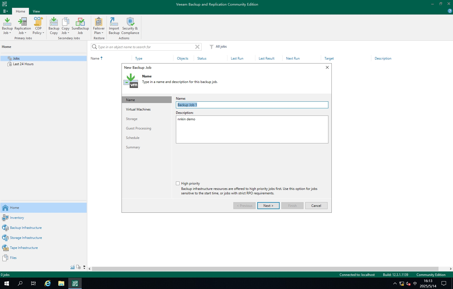Viewport: 453px width, 289px height.
Task: Go to Tape Infrastructure view
Action: 24,248
